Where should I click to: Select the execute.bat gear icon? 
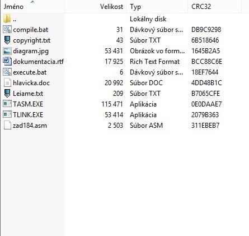click(x=7, y=72)
